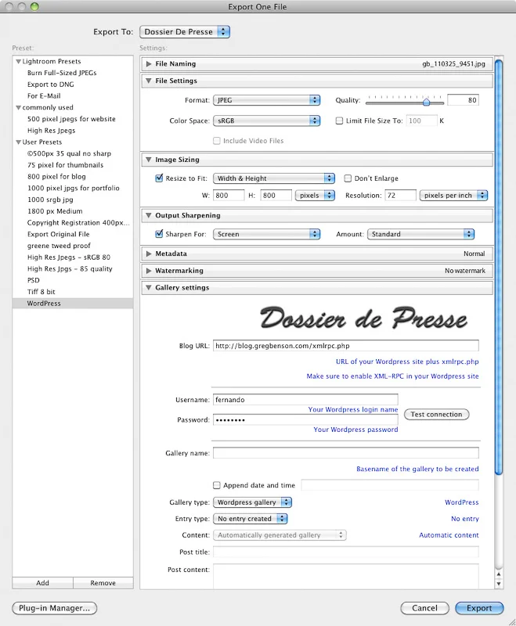Open the Gallery type dropdown
The height and width of the screenshot is (626, 516).
[x=252, y=502]
